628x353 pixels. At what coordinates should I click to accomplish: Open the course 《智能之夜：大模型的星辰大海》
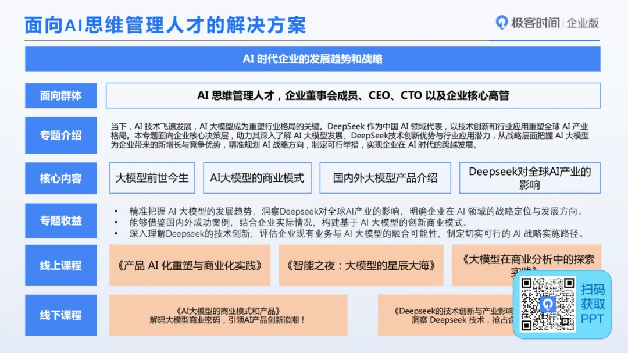361,265
